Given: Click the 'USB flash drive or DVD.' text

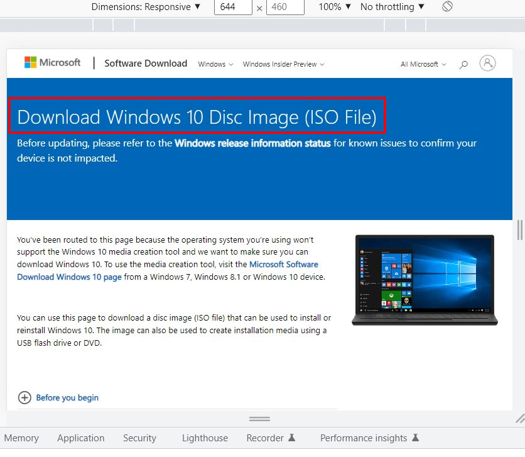Looking at the screenshot, I should 59,343.
